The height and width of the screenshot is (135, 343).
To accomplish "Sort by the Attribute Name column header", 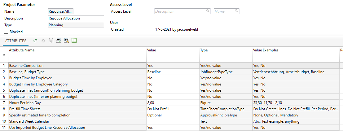I will tap(22, 50).
